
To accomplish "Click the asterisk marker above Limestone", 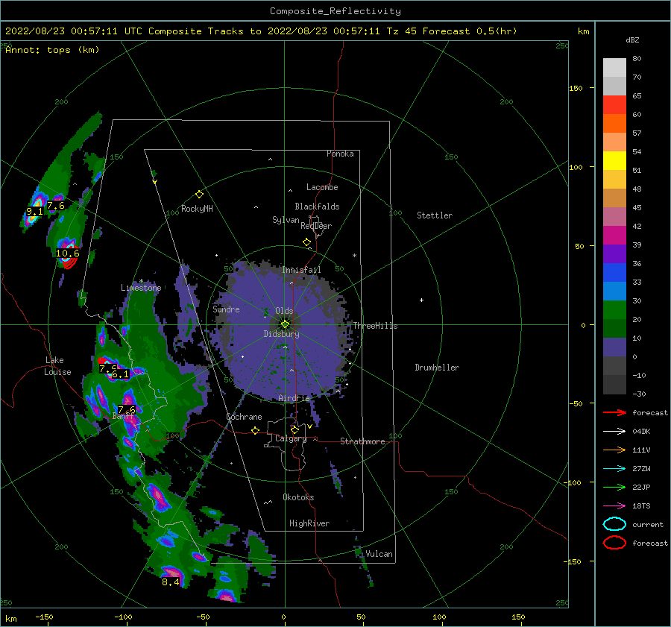I will click(141, 281).
